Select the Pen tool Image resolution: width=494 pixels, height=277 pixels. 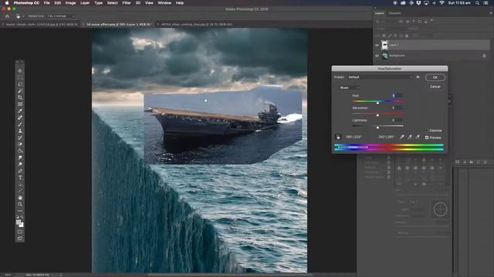click(x=20, y=171)
